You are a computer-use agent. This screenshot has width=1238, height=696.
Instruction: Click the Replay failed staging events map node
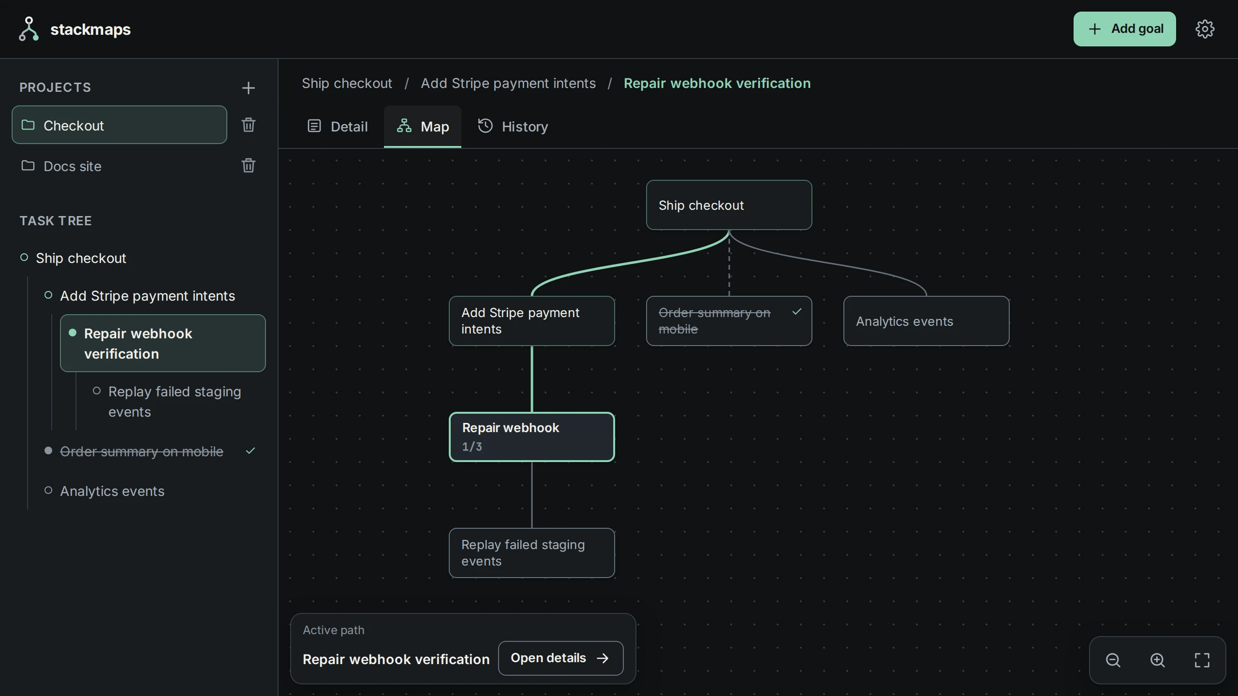coord(531,553)
